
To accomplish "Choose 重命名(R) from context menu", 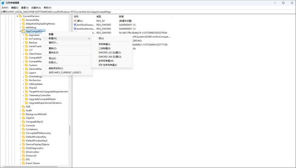I will 67,53.
